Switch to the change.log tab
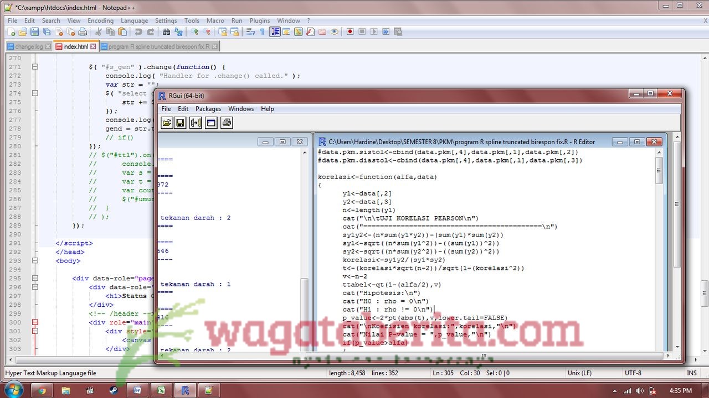 point(29,47)
